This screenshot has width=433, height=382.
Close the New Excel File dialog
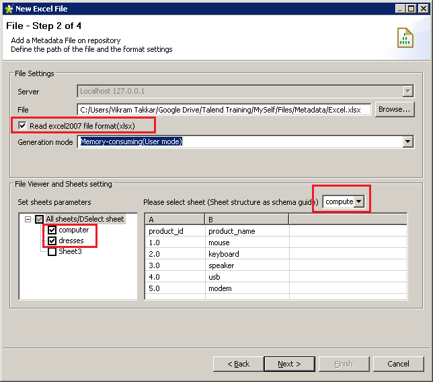click(423, 9)
